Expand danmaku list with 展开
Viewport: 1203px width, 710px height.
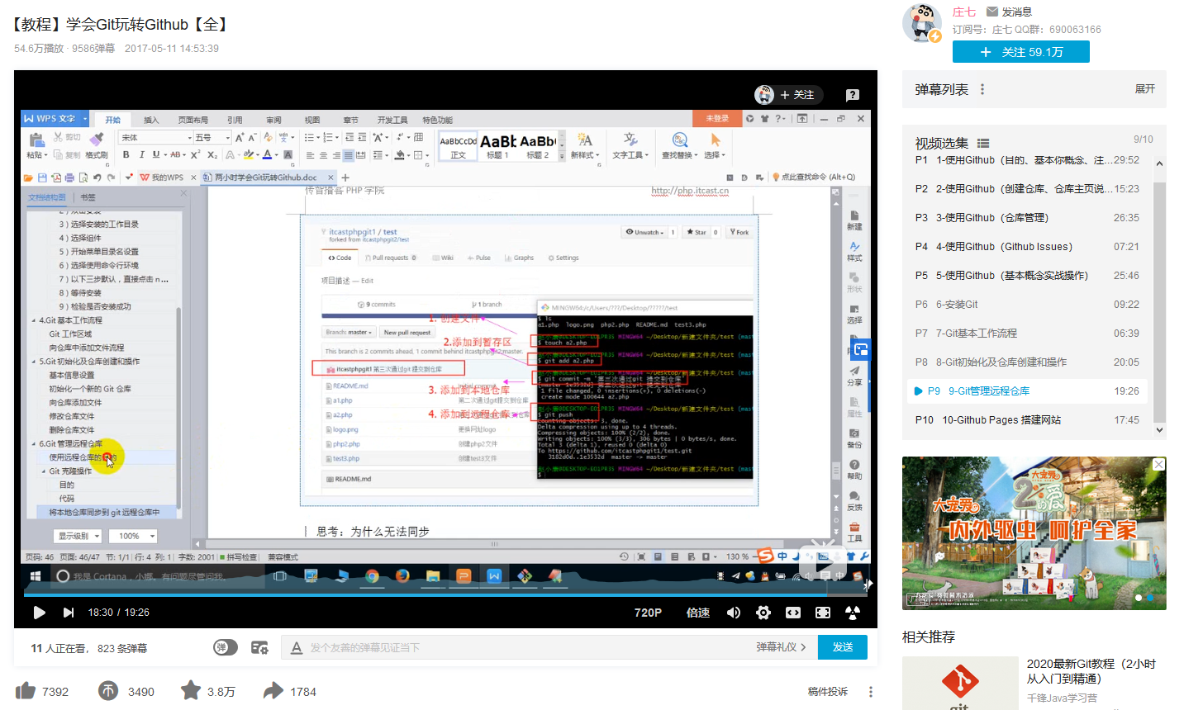click(1145, 89)
